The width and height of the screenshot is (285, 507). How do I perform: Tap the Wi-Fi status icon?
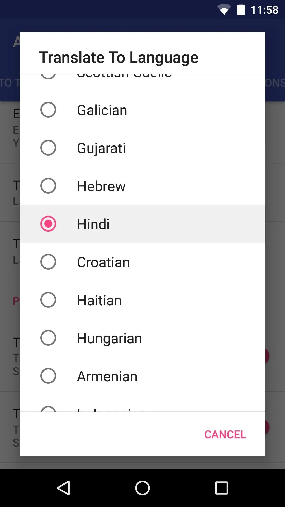[224, 10]
